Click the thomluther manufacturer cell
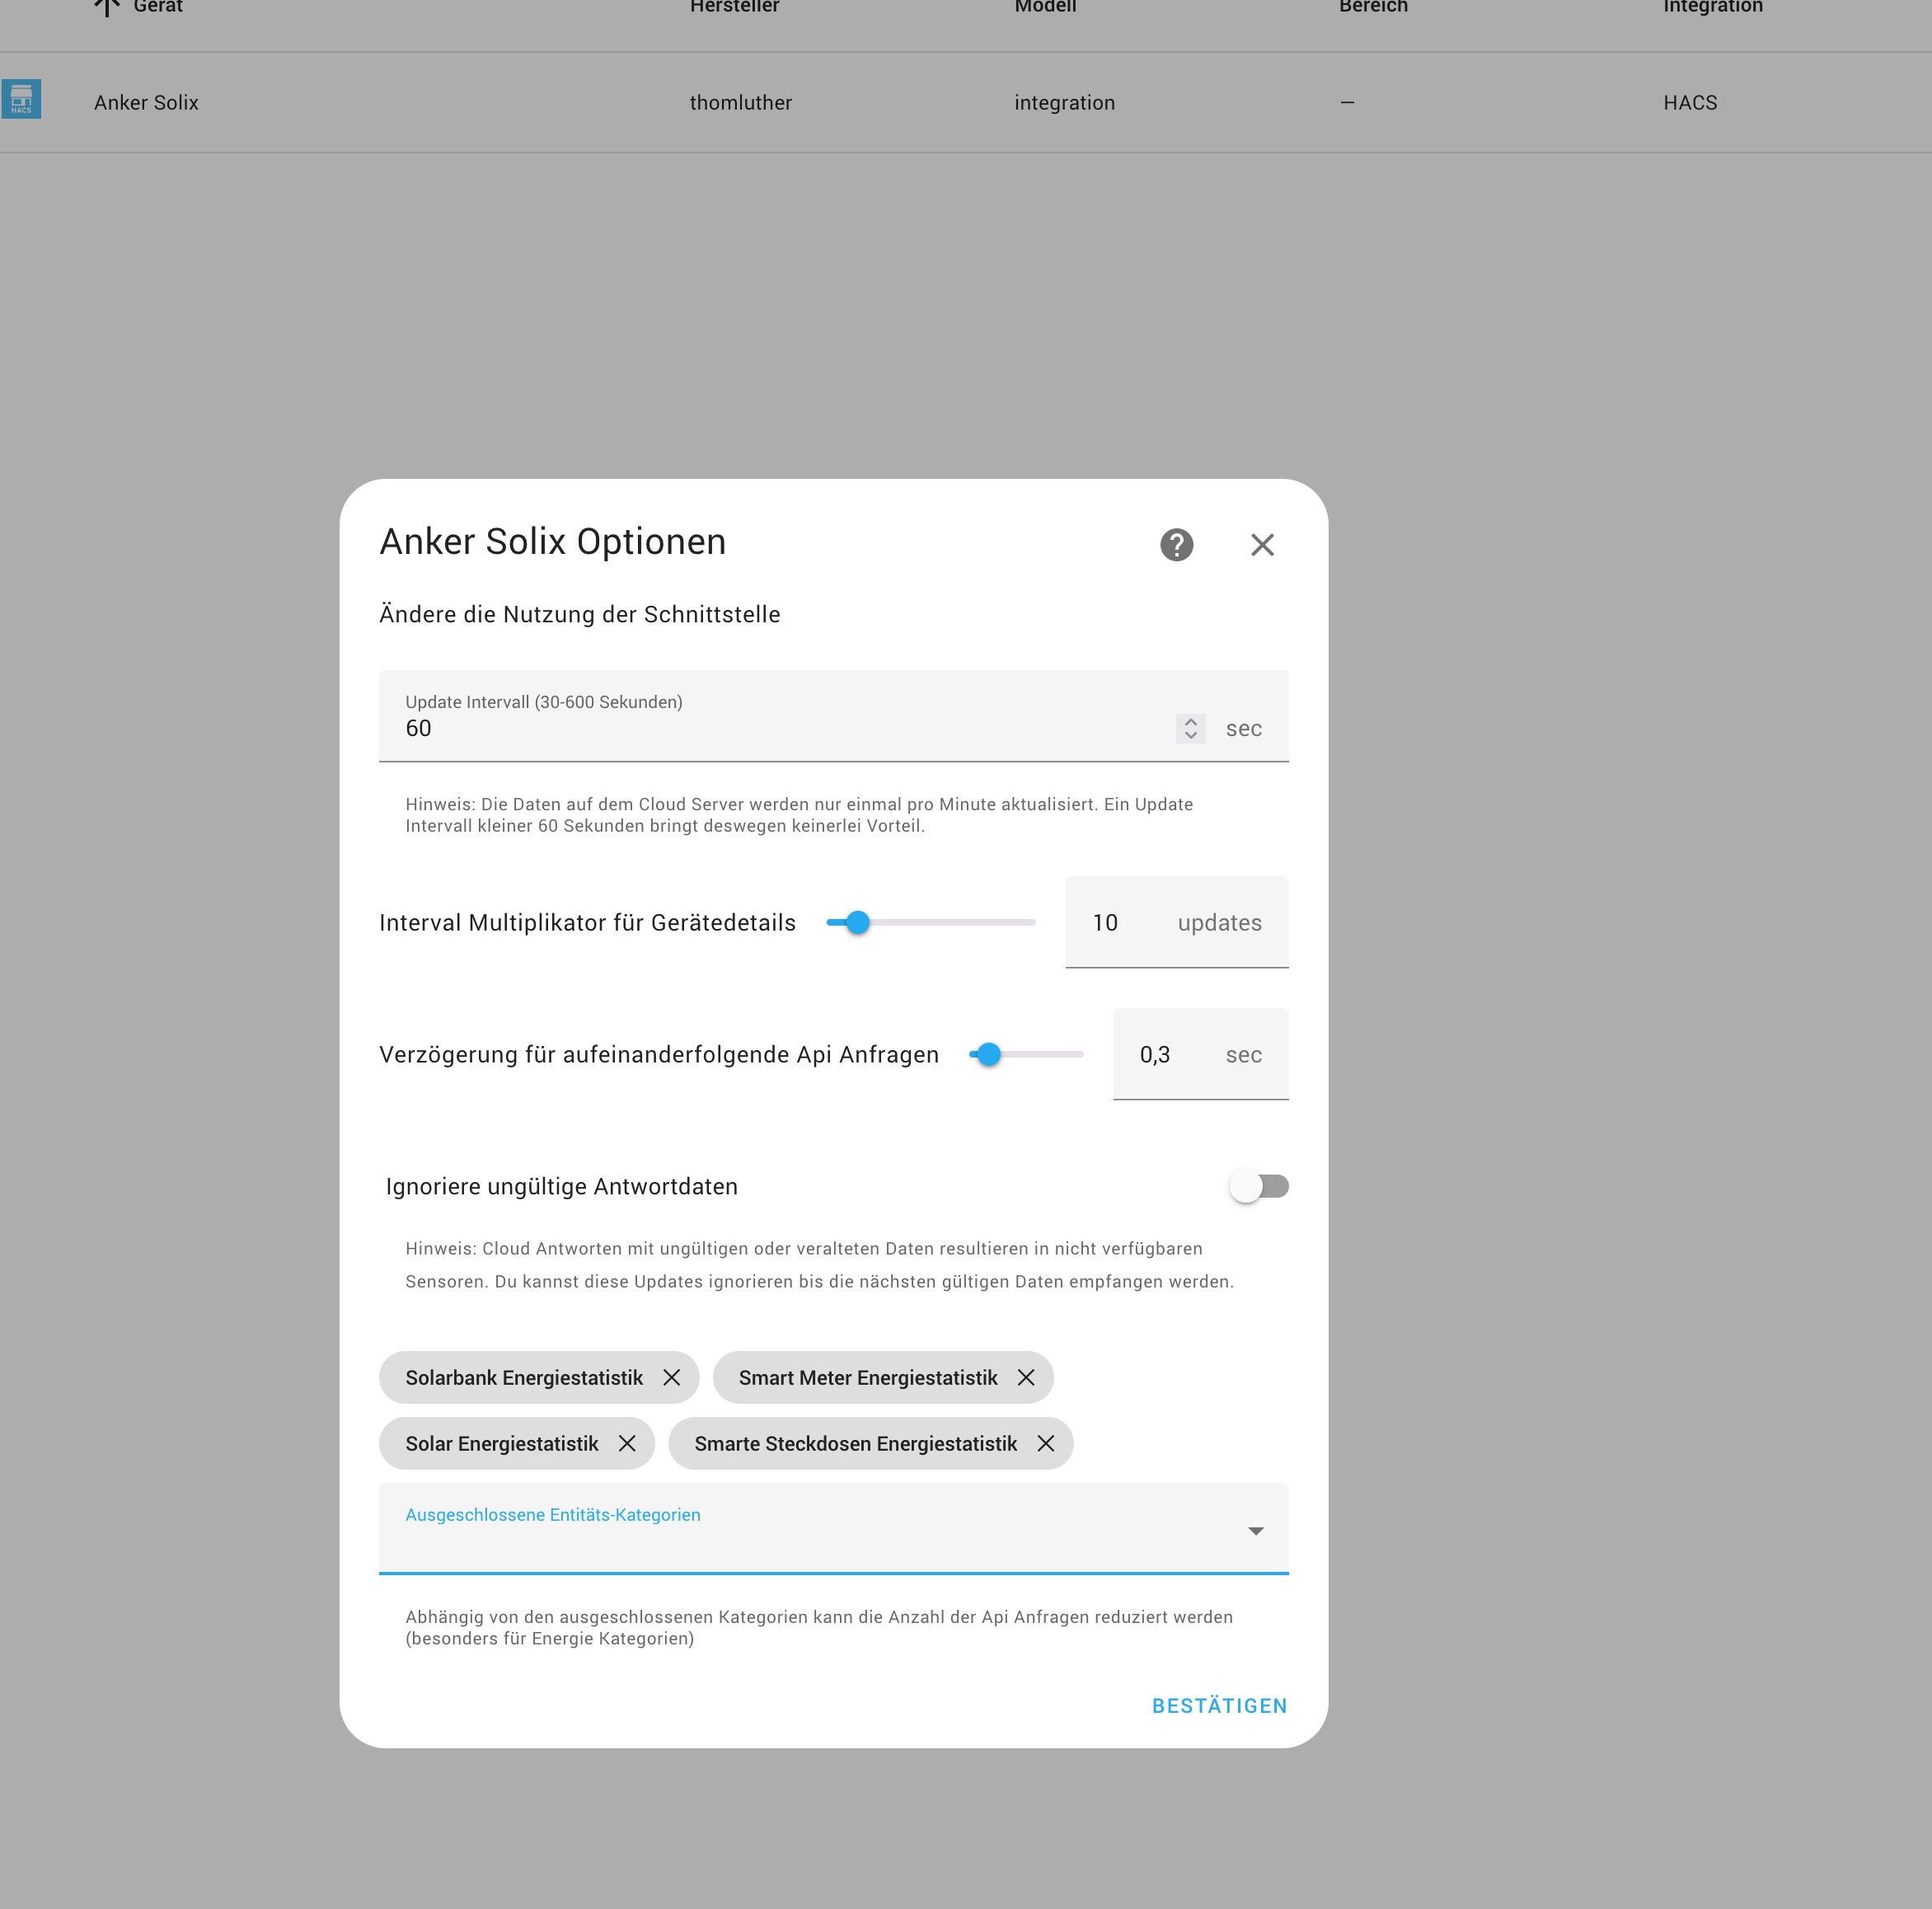1932x1909 pixels. tap(740, 103)
